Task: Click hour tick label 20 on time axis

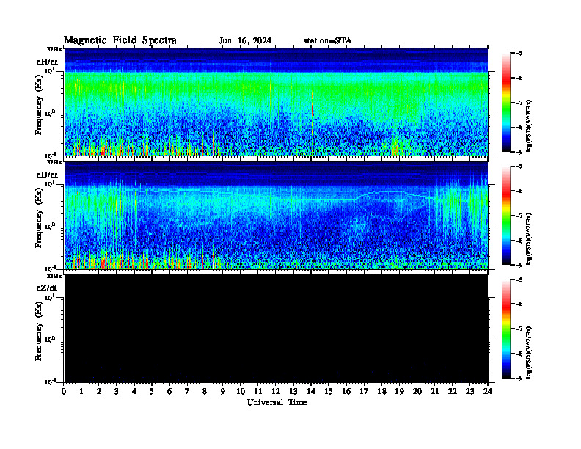Action: pyautogui.click(x=417, y=392)
